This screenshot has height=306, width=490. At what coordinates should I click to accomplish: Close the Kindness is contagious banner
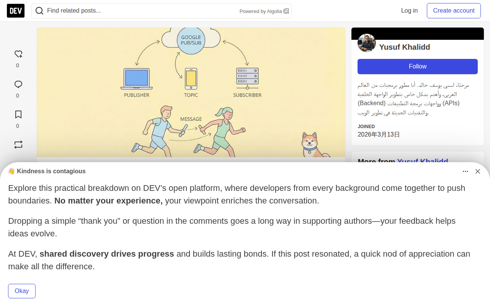tap(478, 171)
